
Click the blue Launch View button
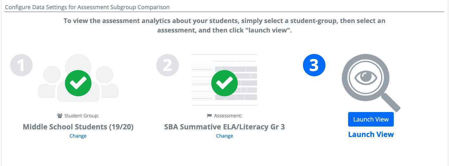[371, 119]
